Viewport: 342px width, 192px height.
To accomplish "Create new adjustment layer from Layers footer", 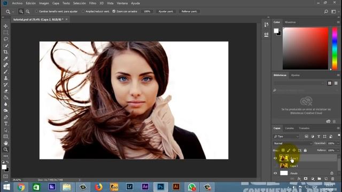I will point(313,179).
